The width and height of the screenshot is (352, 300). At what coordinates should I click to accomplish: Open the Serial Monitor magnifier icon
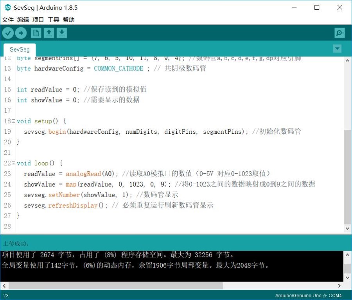pyautogui.click(x=339, y=33)
